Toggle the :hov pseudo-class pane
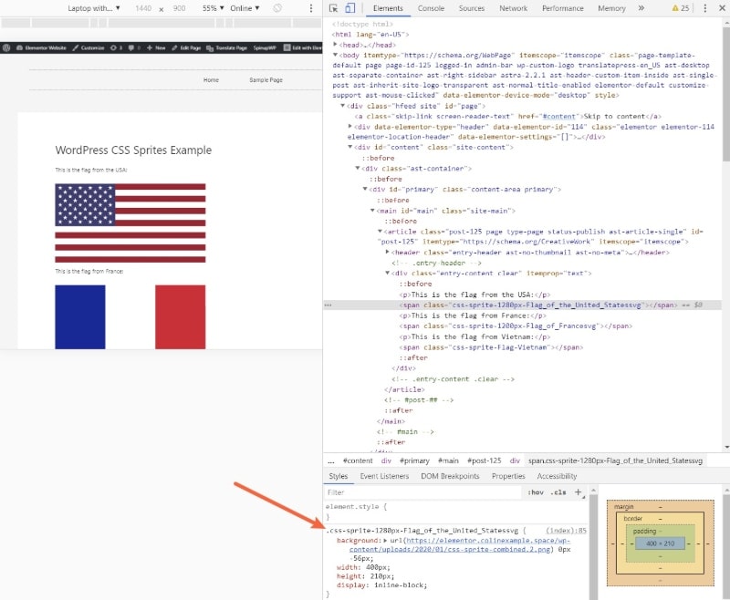The width and height of the screenshot is (730, 600). 536,492
